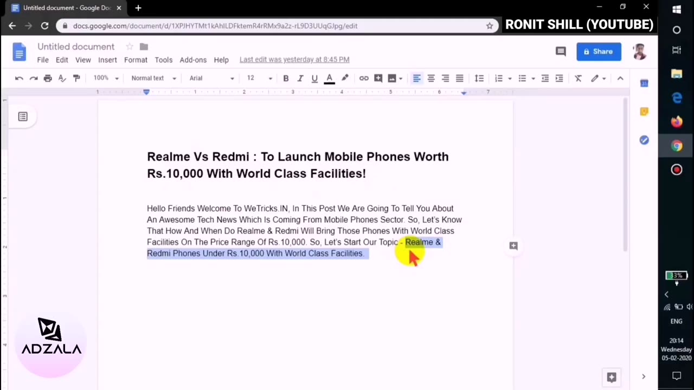Screen dimensions: 694x390
Task: Set Left align for the paragraph
Action: click(416, 79)
